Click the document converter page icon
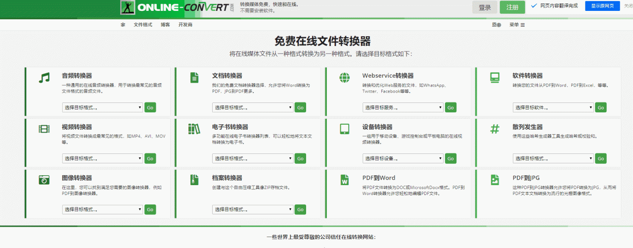This screenshot has width=633, height=248. coord(195,78)
